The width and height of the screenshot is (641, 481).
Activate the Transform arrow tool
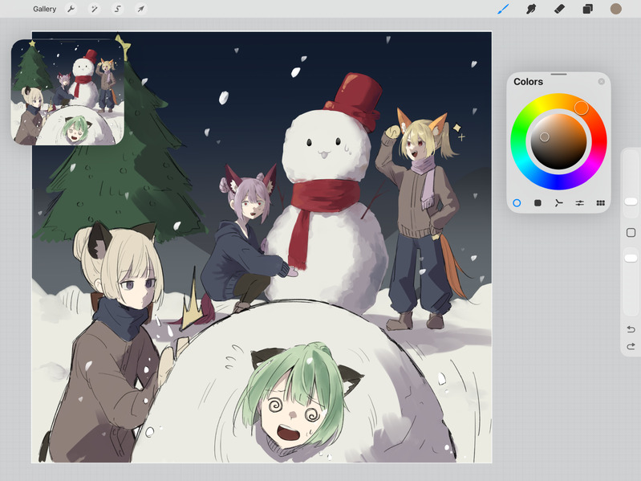point(141,9)
